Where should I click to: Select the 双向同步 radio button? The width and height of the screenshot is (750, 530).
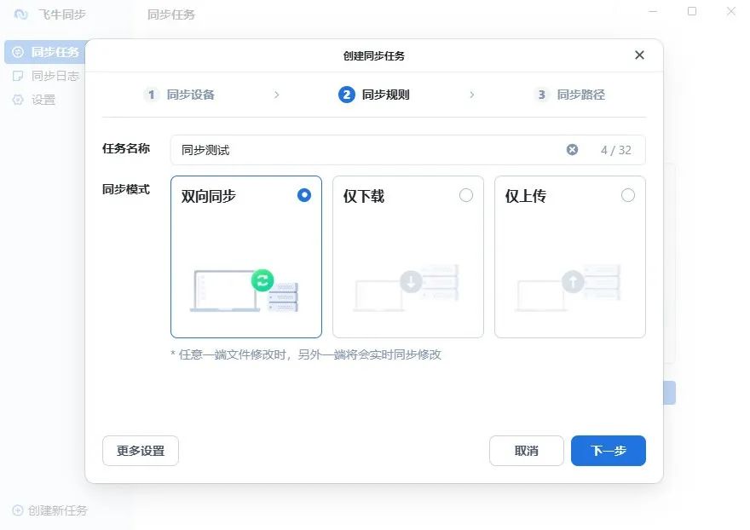304,195
